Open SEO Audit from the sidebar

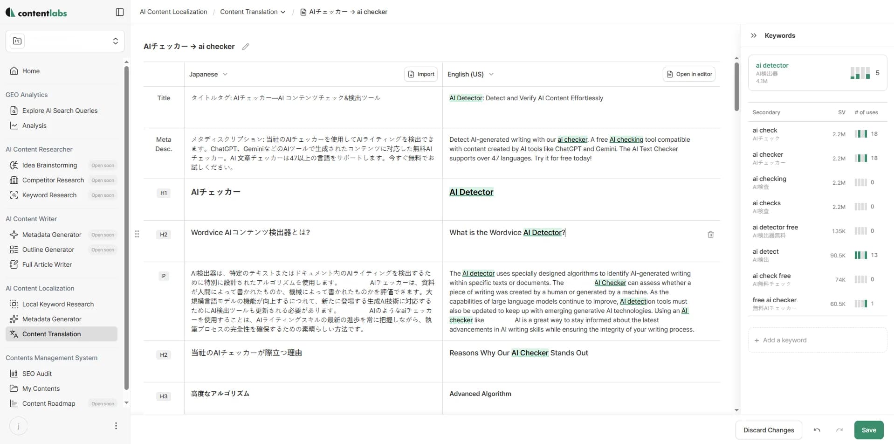37,373
